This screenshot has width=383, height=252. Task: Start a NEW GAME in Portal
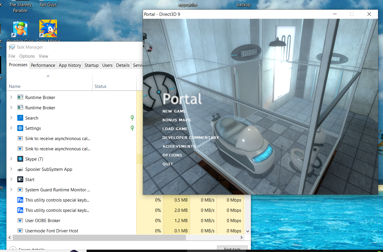click(x=174, y=111)
